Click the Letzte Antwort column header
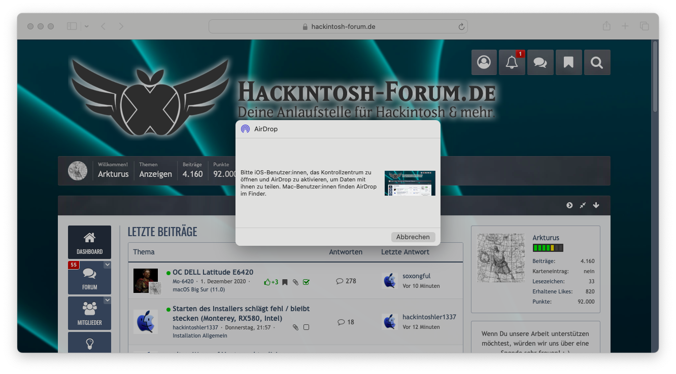Screen dimensions: 676x374 [405, 252]
